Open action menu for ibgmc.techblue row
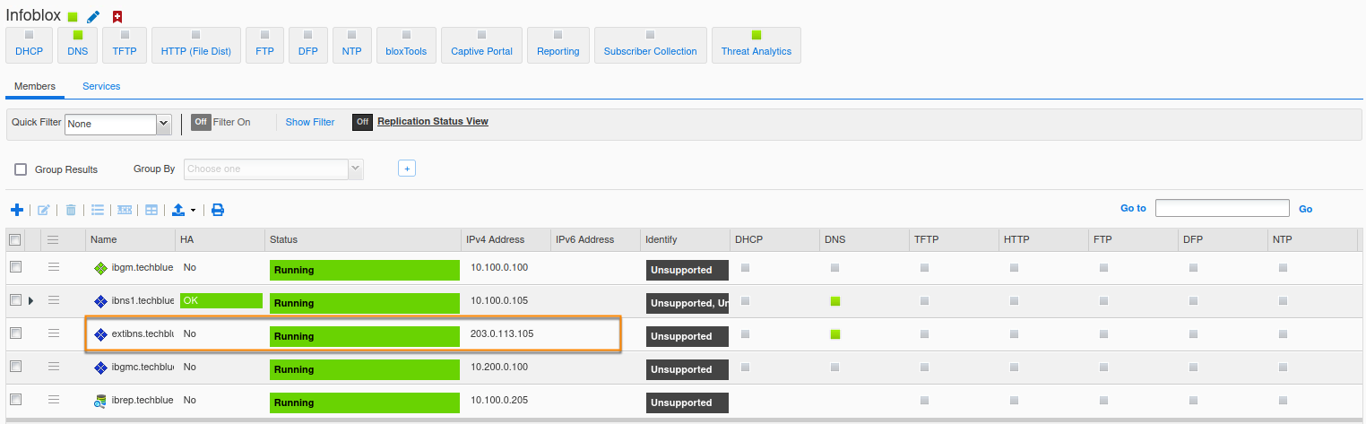This screenshot has width=1366, height=424. tap(53, 366)
